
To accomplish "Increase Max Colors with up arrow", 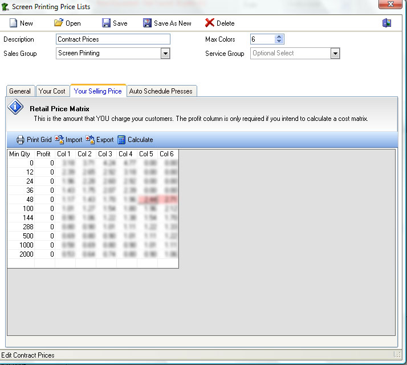I will coord(279,37).
